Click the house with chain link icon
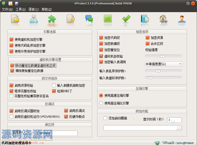197x146 pixels. (163, 19)
